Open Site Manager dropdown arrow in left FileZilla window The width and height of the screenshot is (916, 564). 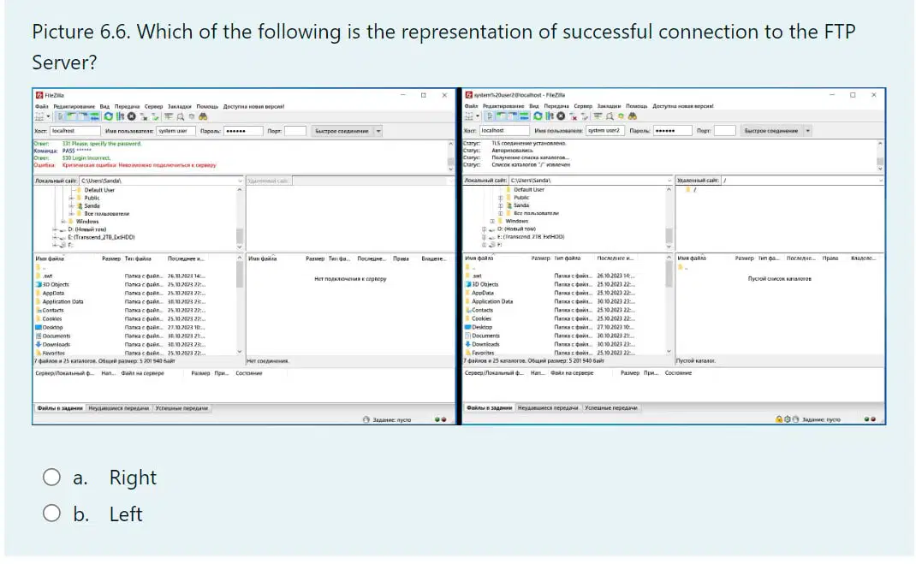coord(49,116)
